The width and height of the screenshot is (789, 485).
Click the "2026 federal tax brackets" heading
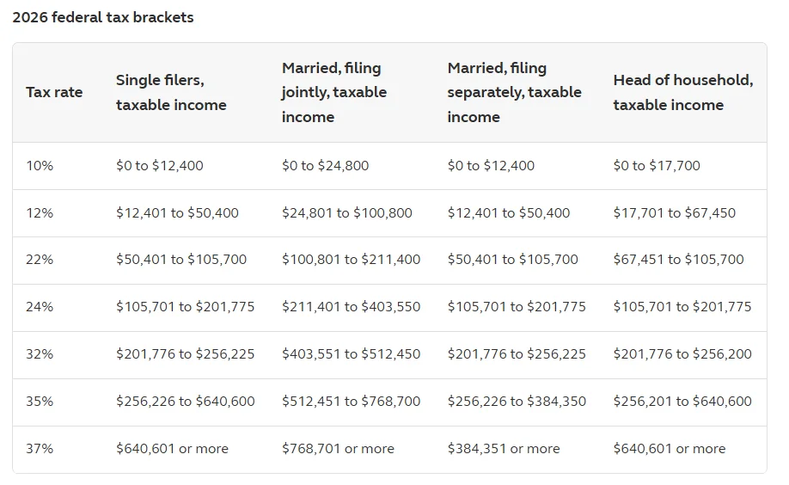[103, 17]
